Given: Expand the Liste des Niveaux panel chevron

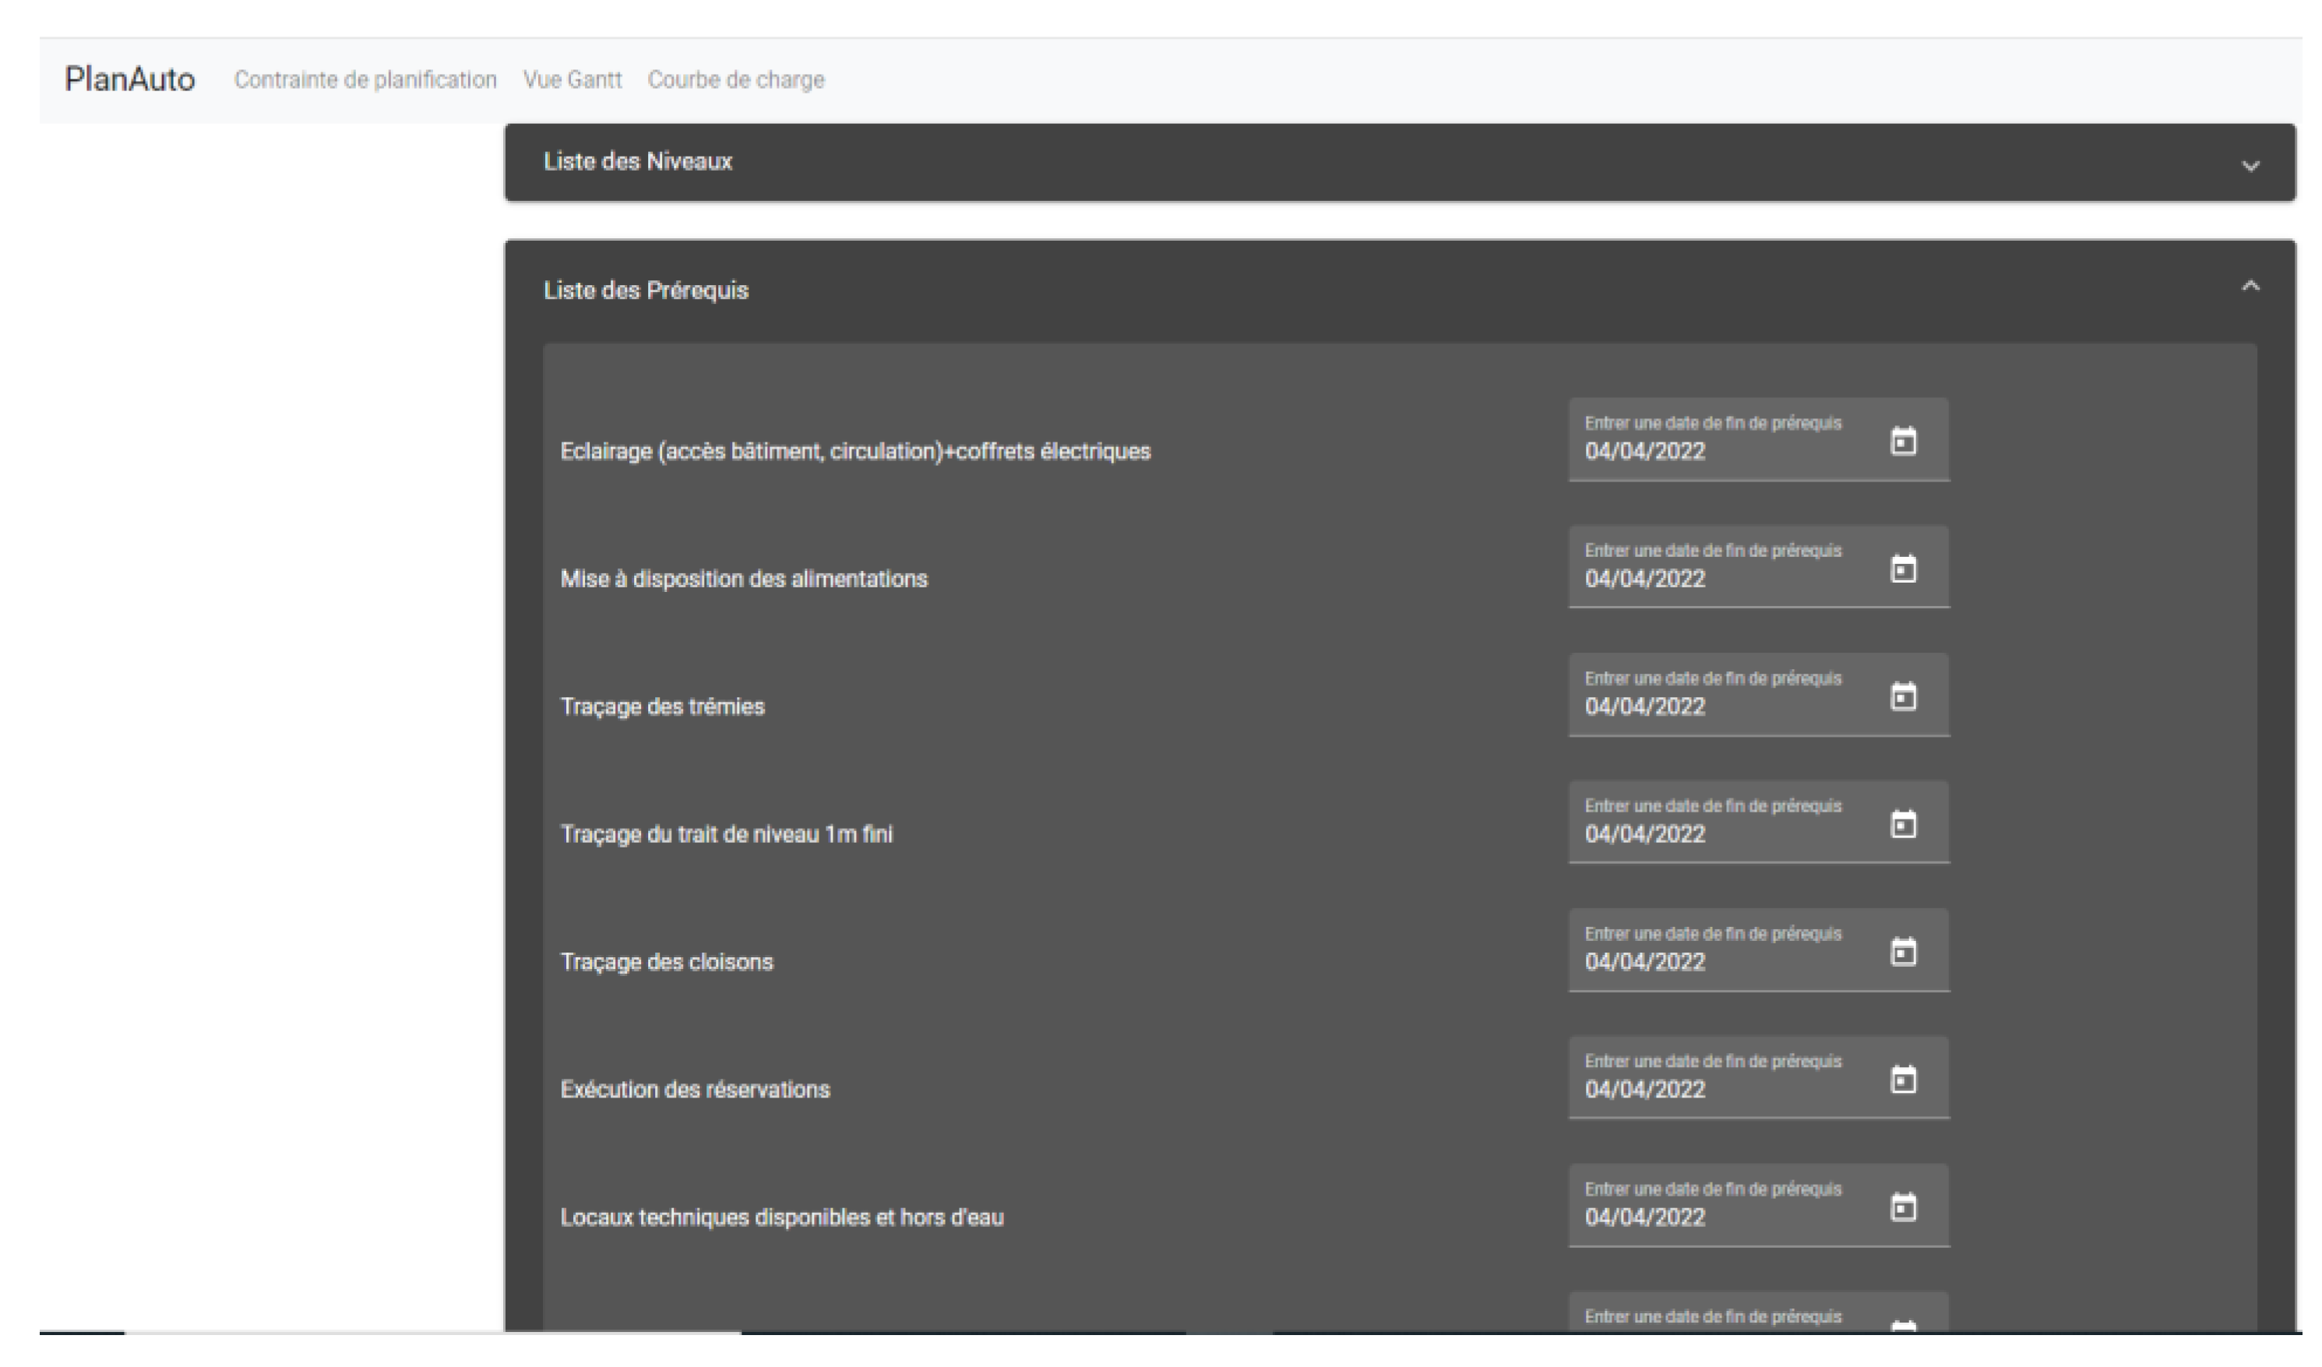Looking at the screenshot, I should 2251,166.
